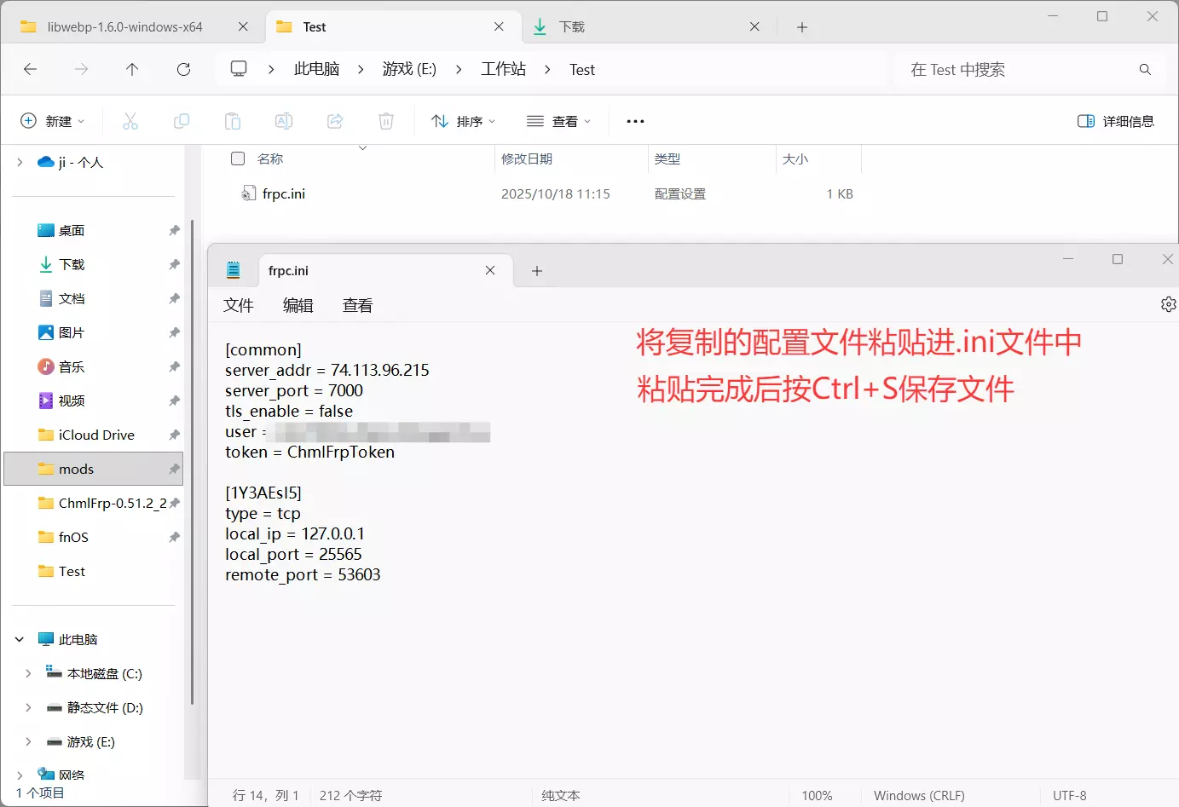Viewport: 1179px width, 807px height.
Task: Switch to the 下载 Explorer tab
Action: pyautogui.click(x=572, y=27)
